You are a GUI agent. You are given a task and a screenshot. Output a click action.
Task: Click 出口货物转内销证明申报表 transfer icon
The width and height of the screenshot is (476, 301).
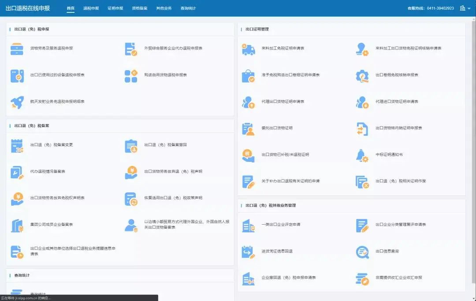pos(362,129)
